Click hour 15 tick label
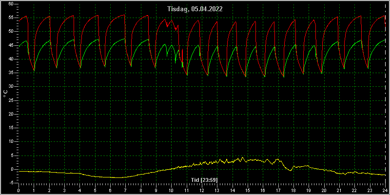Screen dimensions: 390x195 click(x=248, y=190)
